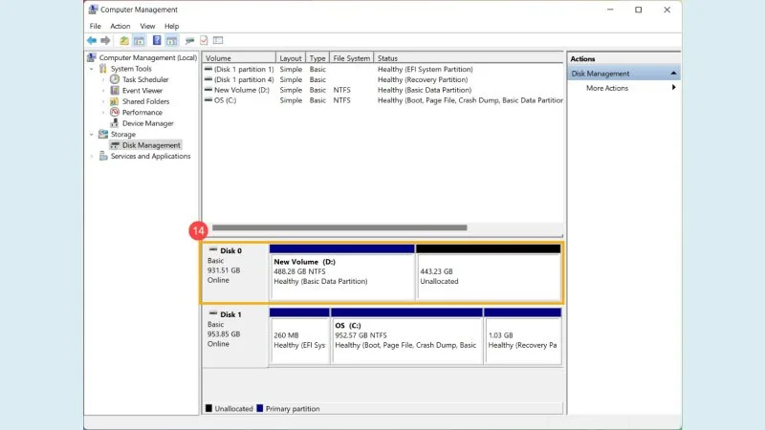
Task: Expand the Performance tree node
Action: tap(103, 112)
